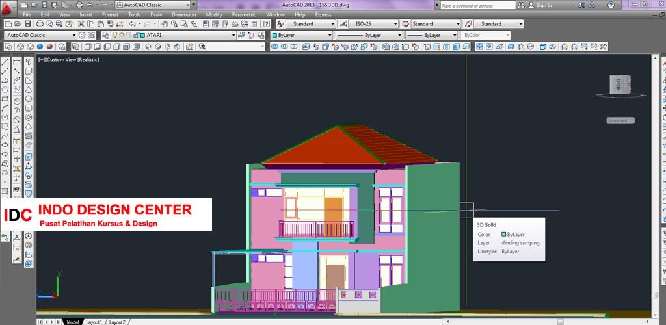Open AutoCAD Classic workspace dropdown in Workspaces toolbar
Screen dimensions: 666x325
pos(40,35)
